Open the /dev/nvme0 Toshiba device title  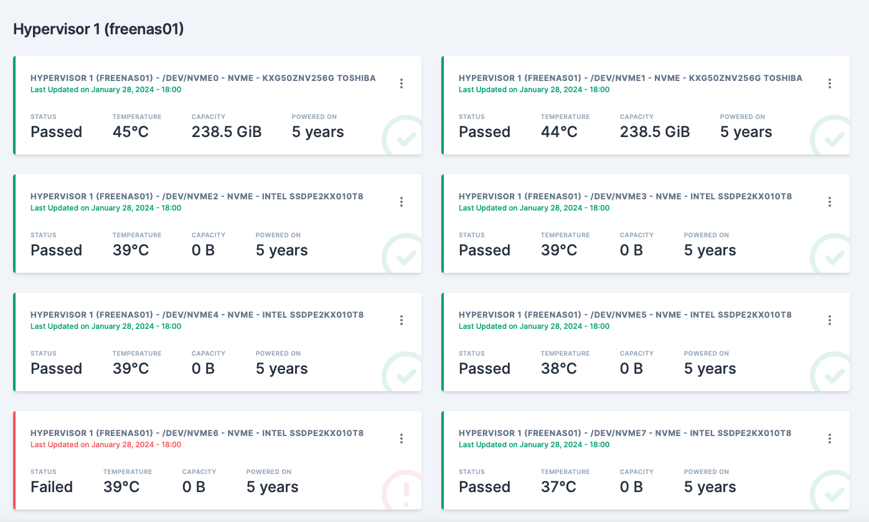203,78
